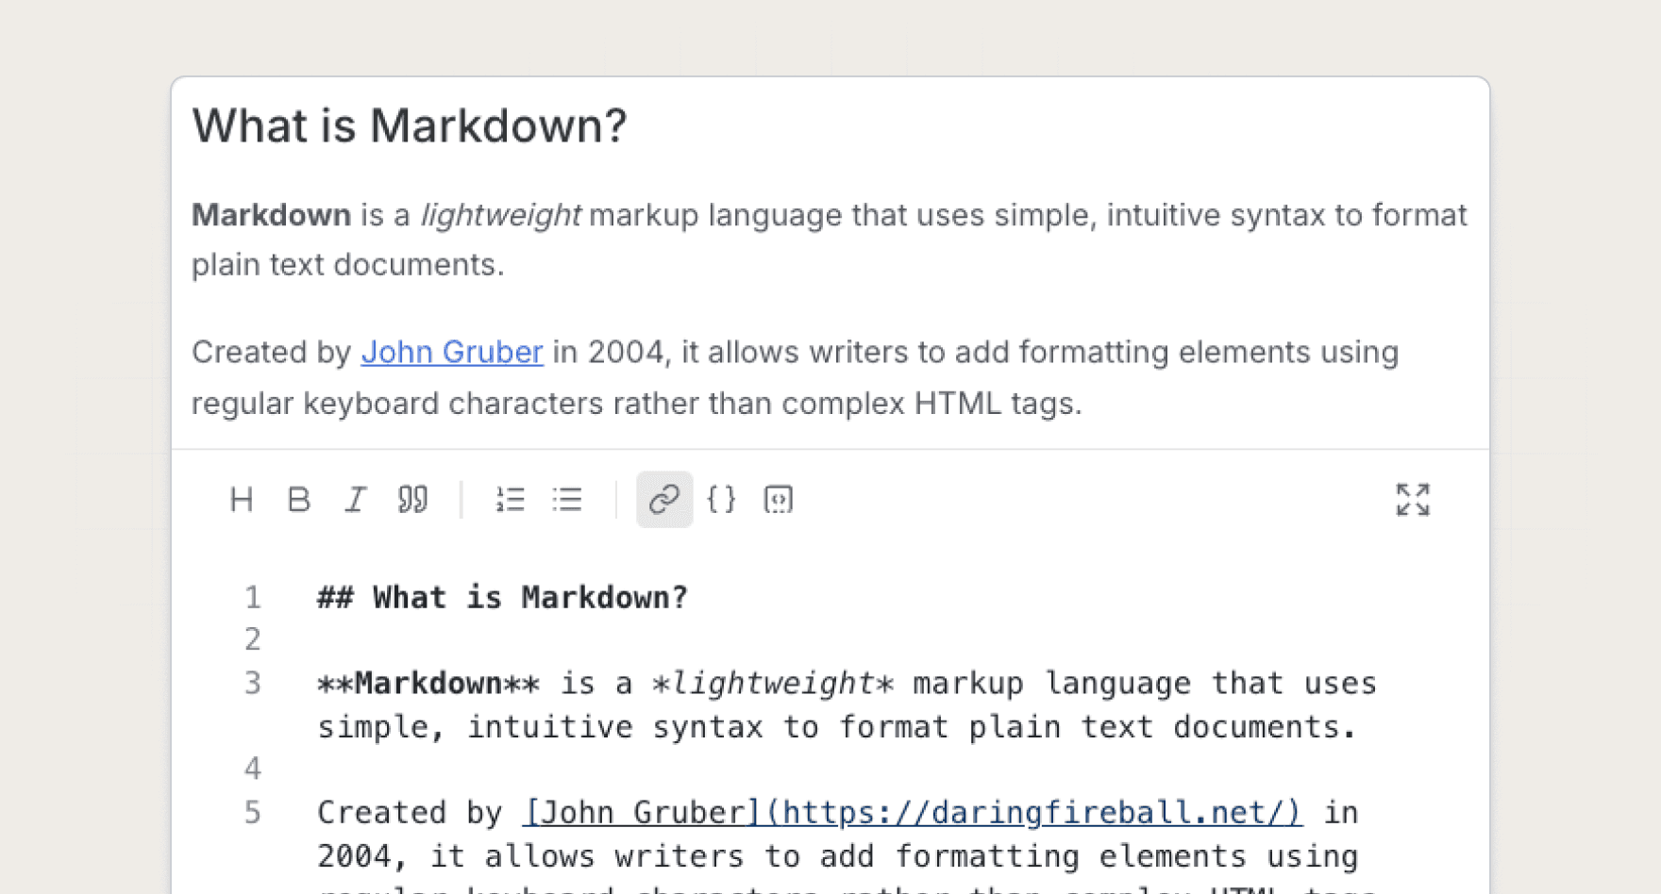Click '**Markdown**' in the editor source
The width and height of the screenshot is (1661, 894).
click(x=428, y=683)
